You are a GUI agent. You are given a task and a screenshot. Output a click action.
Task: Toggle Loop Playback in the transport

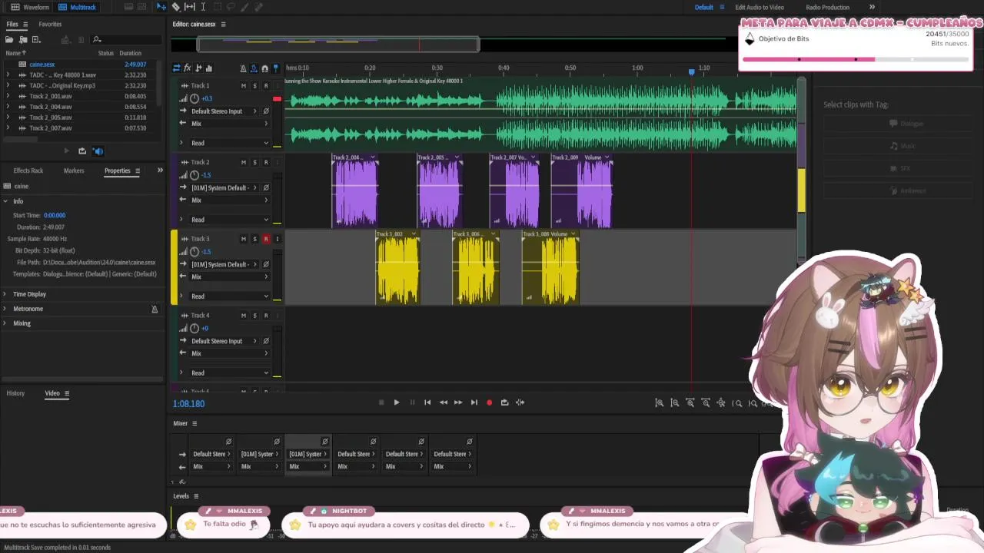click(504, 402)
